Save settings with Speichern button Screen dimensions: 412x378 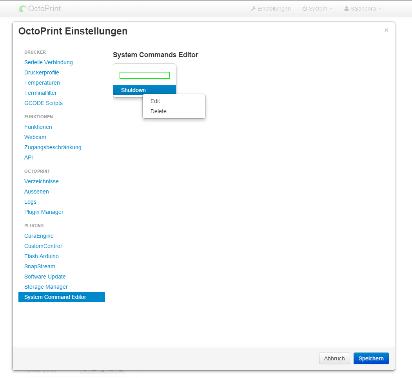[x=371, y=358]
